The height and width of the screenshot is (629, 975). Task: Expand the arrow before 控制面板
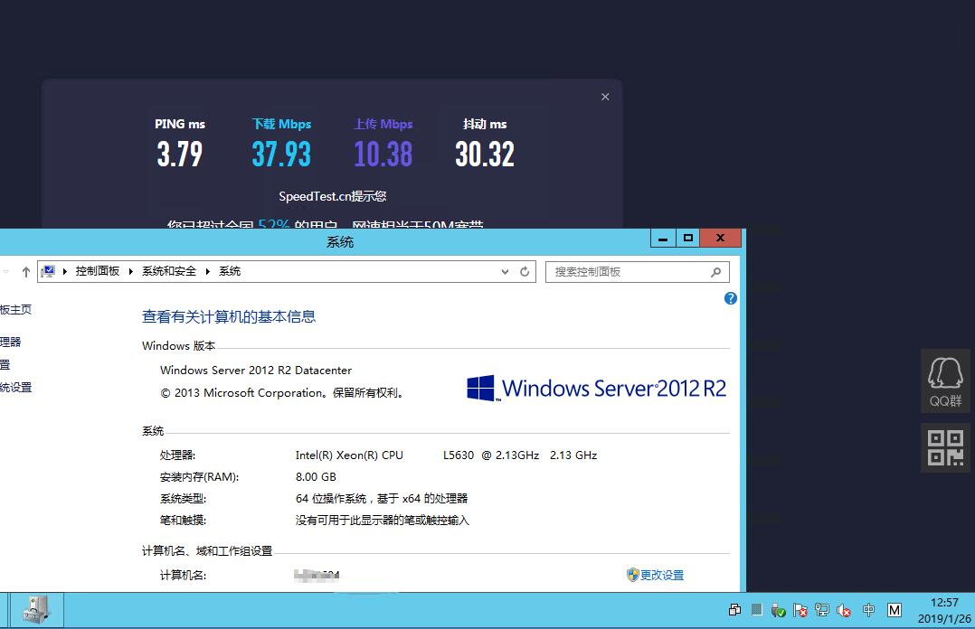click(x=65, y=272)
